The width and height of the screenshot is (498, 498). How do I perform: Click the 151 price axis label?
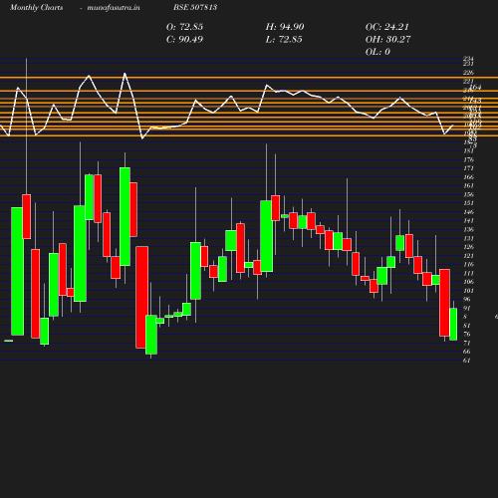click(x=468, y=203)
